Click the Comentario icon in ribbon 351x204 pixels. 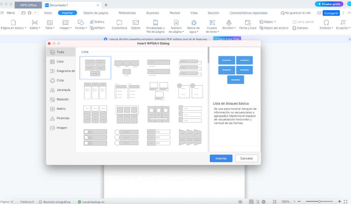[119, 22]
